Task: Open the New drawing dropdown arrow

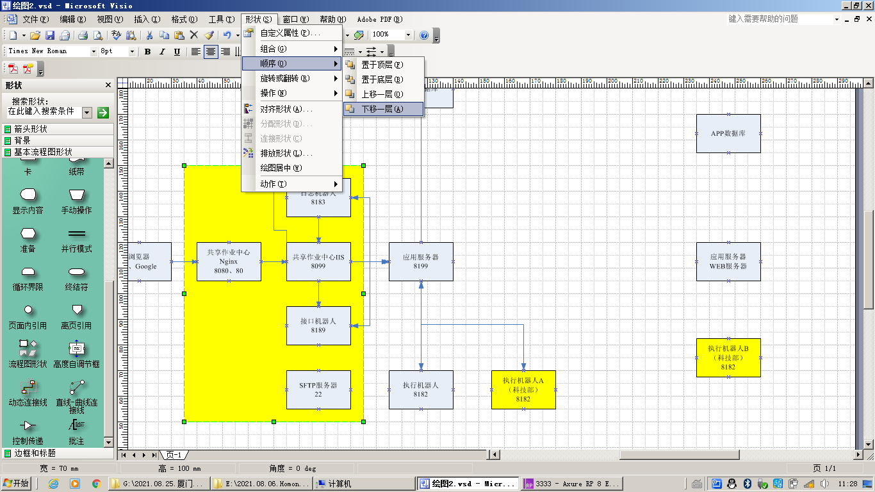Action: coord(24,35)
